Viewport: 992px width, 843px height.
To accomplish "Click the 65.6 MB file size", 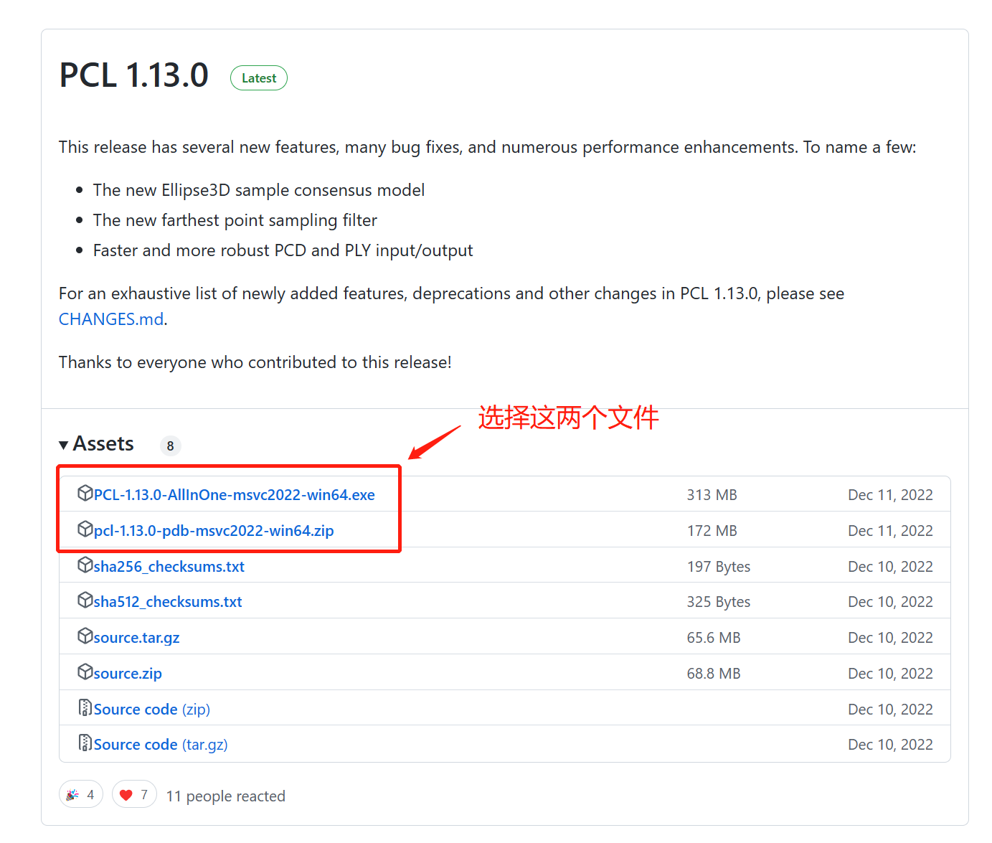I will pyautogui.click(x=713, y=638).
